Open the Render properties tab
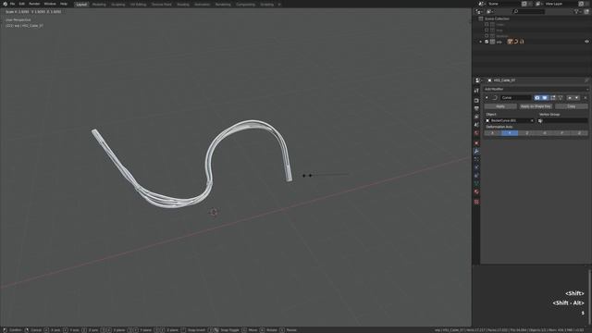This screenshot has height=333, width=592. pyautogui.click(x=476, y=101)
